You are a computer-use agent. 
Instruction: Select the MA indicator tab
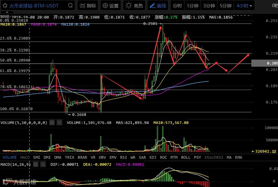(229, 157)
